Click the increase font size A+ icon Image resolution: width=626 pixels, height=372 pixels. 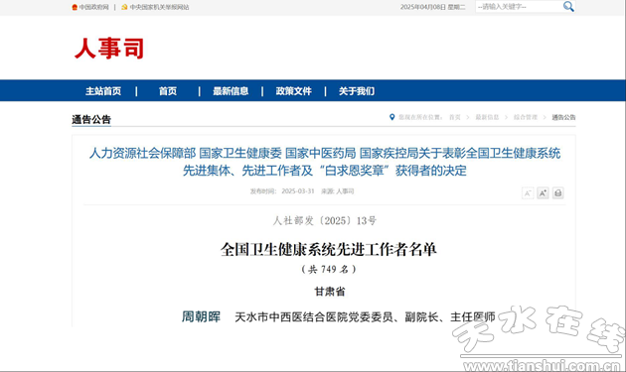coord(543,193)
